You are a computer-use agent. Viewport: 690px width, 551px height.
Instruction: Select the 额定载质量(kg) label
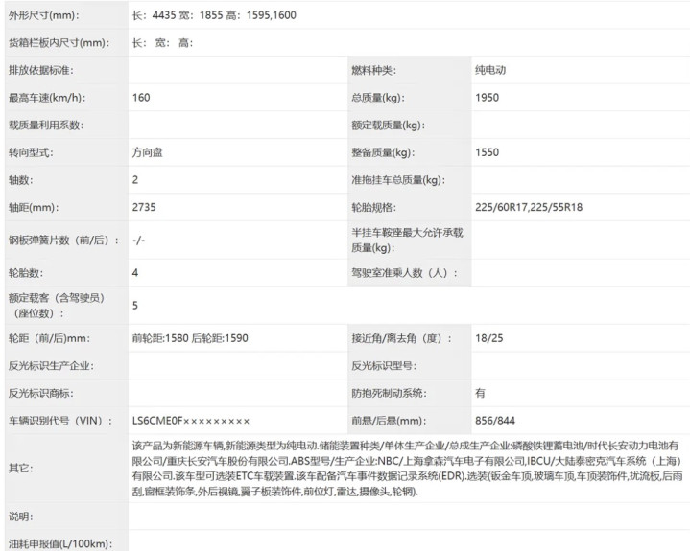[388, 126]
